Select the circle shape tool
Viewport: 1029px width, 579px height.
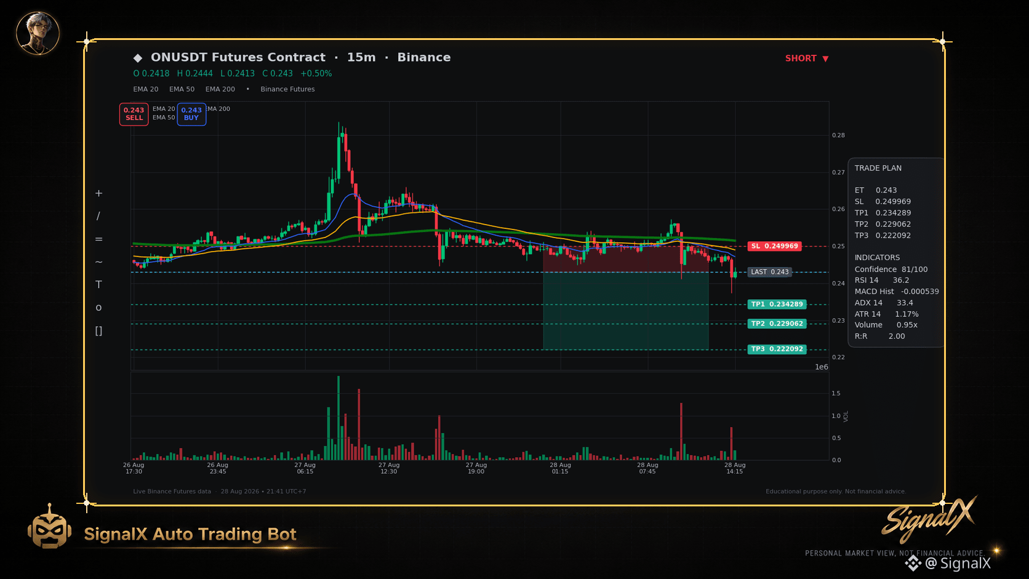click(98, 308)
